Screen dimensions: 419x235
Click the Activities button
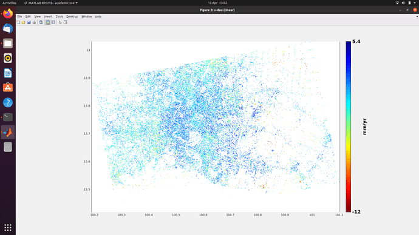pyautogui.click(x=9, y=3)
